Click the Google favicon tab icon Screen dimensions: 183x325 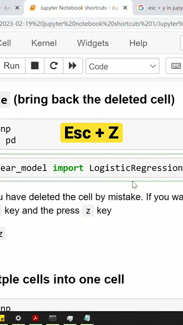pyautogui.click(x=141, y=8)
